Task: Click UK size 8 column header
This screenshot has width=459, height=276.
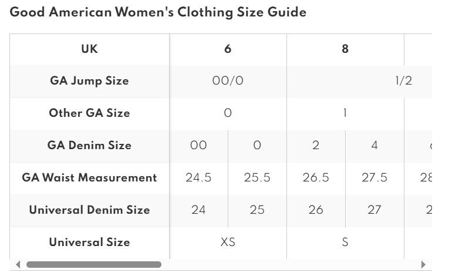Action: coord(345,49)
